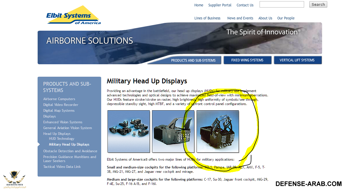Open the Lines of Business menu
Viewport: 344px width, 189px height.
[x=207, y=18]
